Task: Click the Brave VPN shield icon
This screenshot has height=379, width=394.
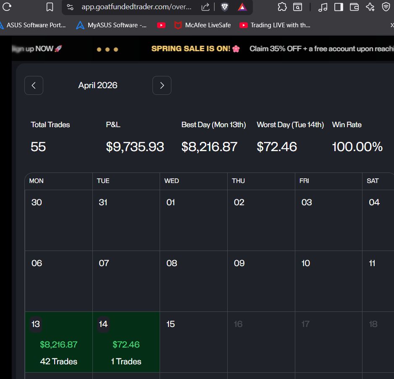Action: click(x=386, y=7)
